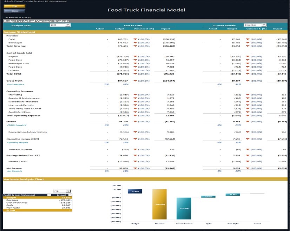This screenshot has width=290, height=231.
Task: Click the Beverages Cost YTD red variance arrow
Action: (x=135, y=63)
